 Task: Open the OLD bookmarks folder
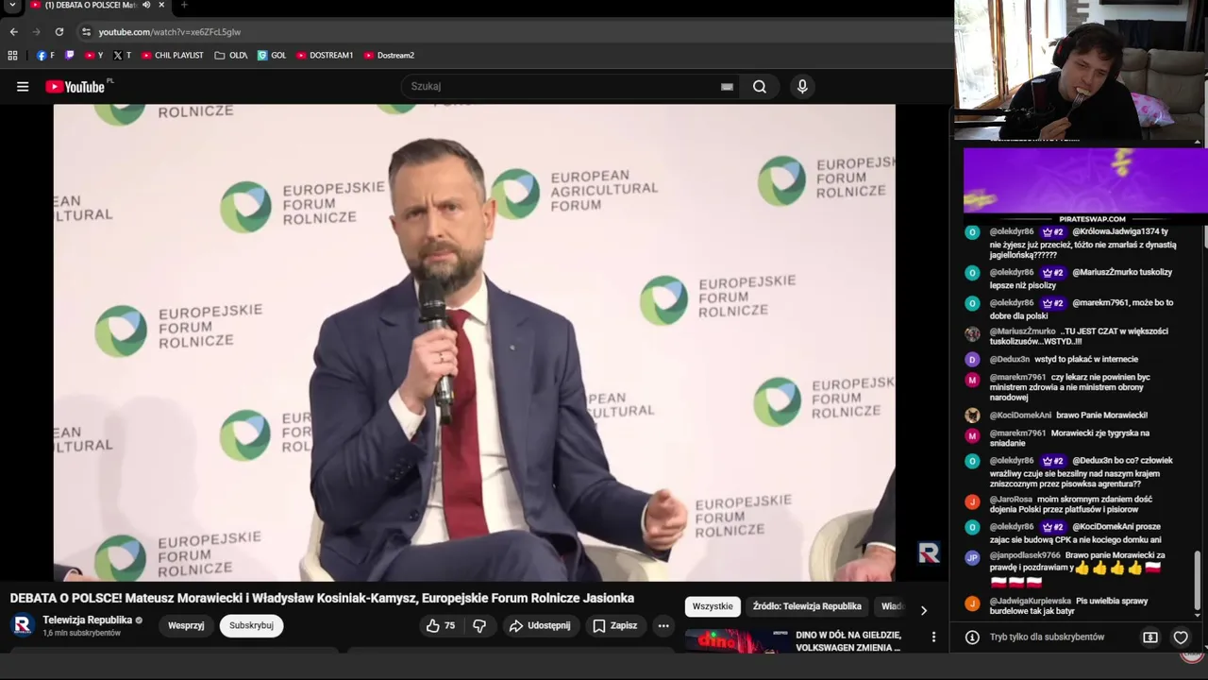(231, 56)
